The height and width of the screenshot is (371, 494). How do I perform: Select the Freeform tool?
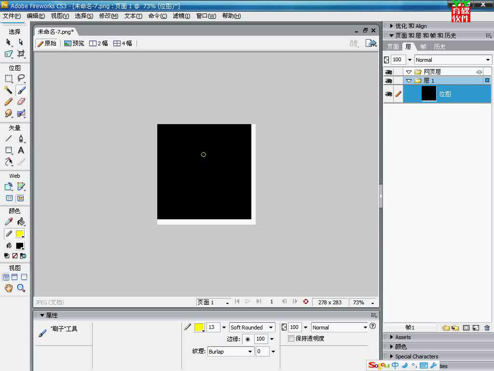point(9,161)
